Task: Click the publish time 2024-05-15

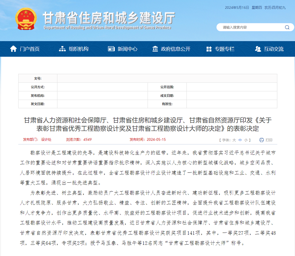Action: (156, 139)
